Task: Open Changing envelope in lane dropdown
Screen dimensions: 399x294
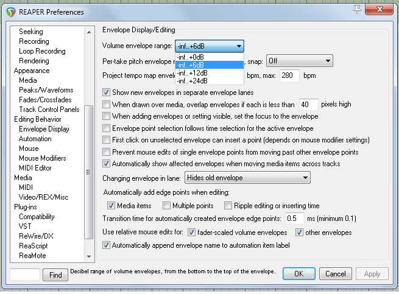Action: coord(247,178)
